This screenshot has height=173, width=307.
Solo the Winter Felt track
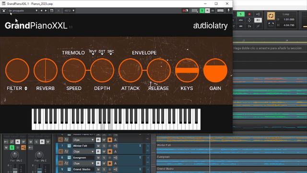click(104, 146)
